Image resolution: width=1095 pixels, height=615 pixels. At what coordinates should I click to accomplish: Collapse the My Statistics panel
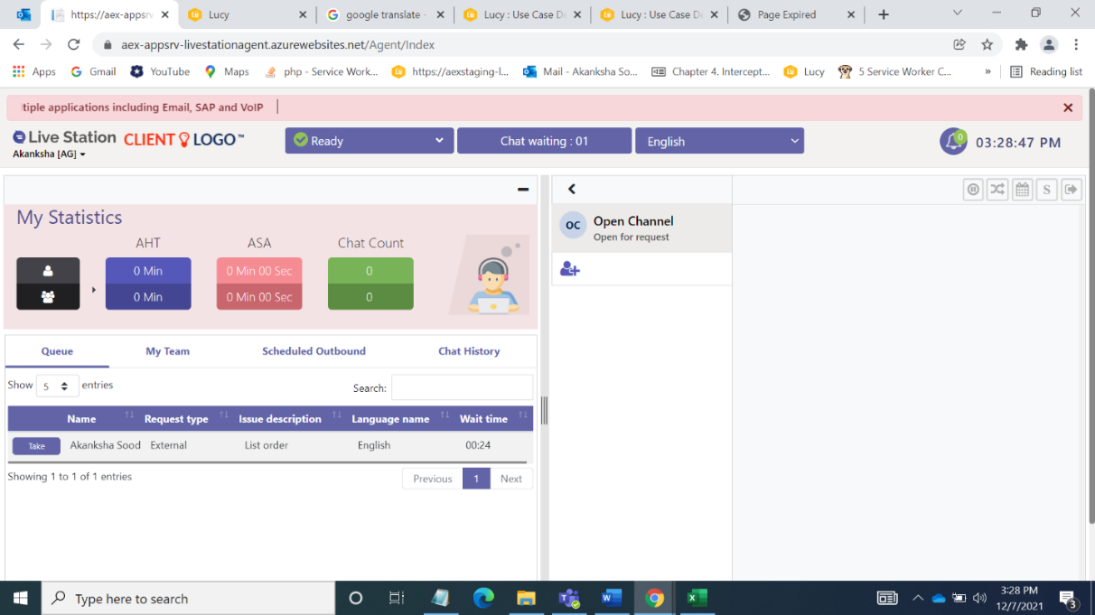tap(522, 190)
